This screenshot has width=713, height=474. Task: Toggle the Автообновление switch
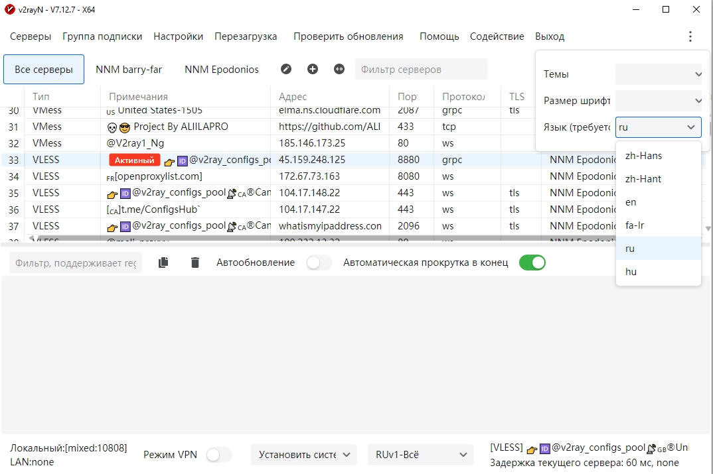pyautogui.click(x=319, y=263)
